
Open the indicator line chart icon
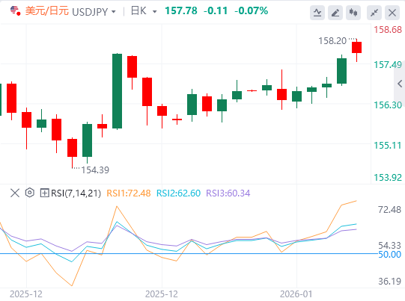tap(317, 13)
